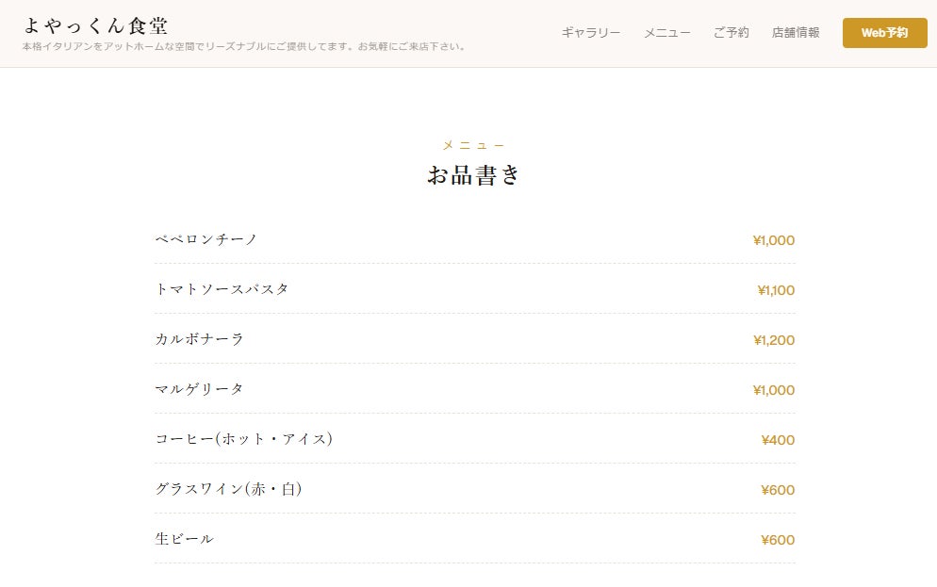Screen dimensions: 937x587
Task: Click the tagline text under the site title
Action: tap(245, 46)
